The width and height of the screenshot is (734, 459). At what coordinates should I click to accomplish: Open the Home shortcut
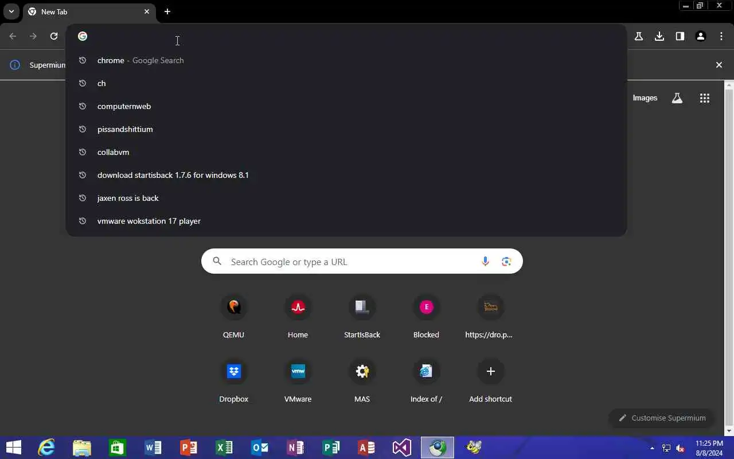298,317
